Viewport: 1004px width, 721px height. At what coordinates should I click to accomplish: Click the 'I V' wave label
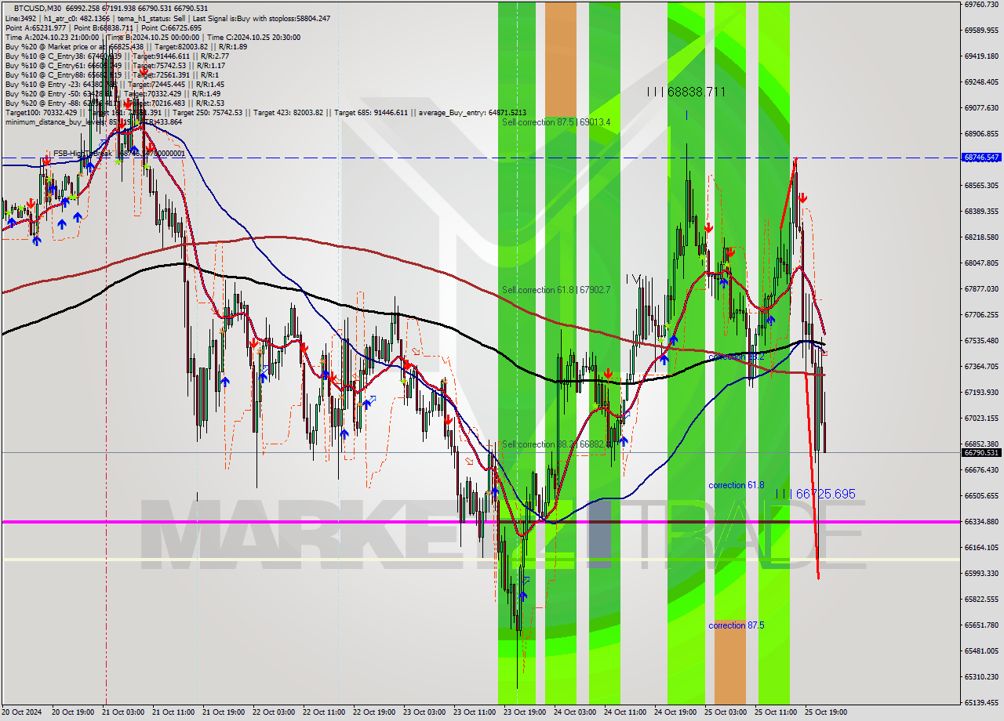pos(634,279)
